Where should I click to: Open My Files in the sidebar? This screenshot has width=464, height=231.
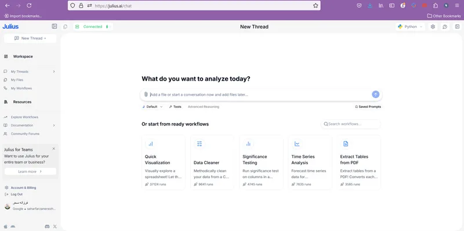[17, 80]
